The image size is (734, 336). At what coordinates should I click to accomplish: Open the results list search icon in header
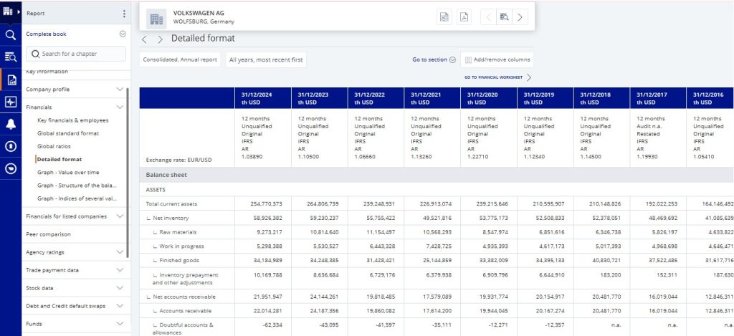504,17
